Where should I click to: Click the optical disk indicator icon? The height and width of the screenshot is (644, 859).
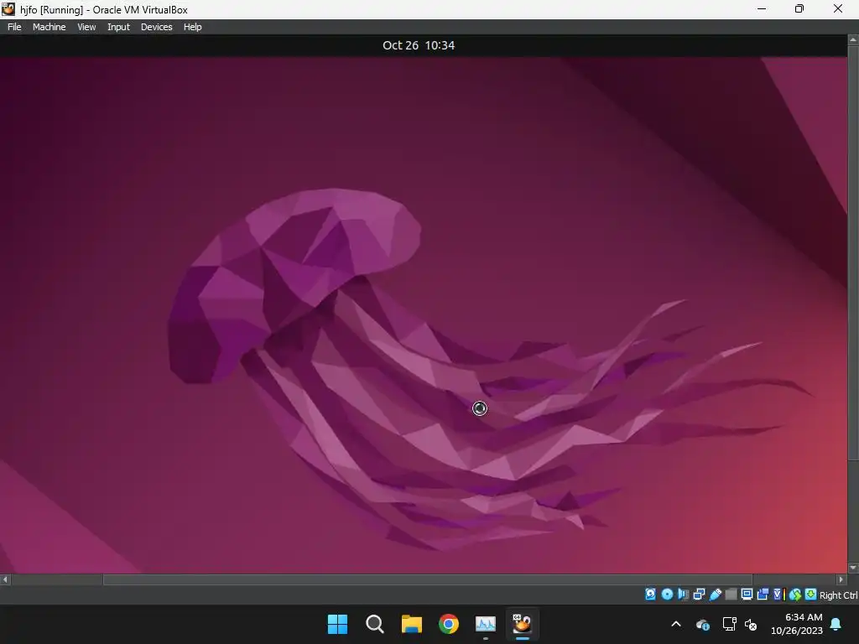667,595
